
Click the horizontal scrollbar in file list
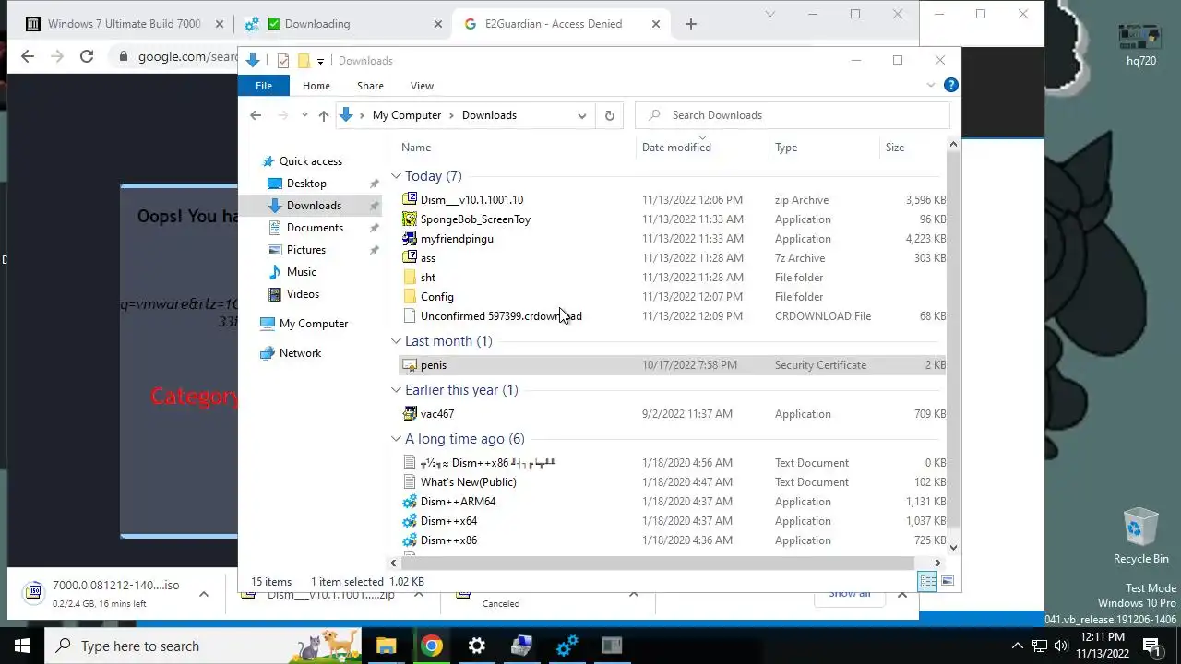pyautogui.click(x=657, y=563)
